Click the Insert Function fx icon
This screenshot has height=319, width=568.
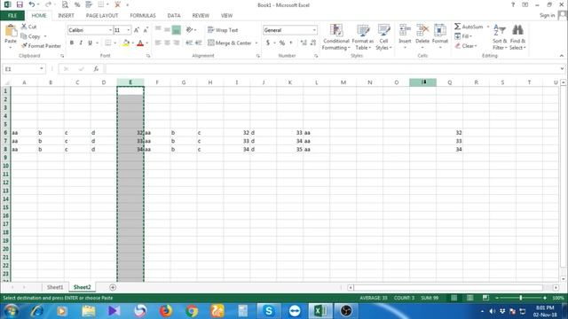pos(96,69)
